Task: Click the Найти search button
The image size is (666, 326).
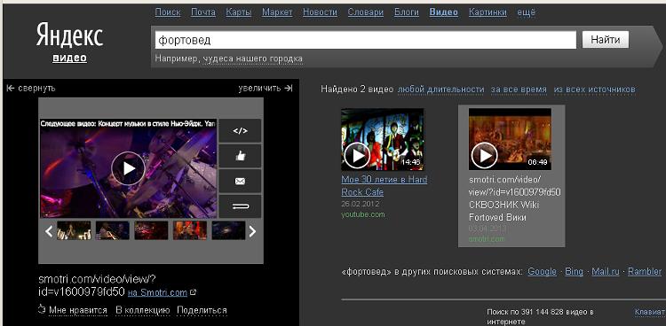Action: click(x=606, y=40)
